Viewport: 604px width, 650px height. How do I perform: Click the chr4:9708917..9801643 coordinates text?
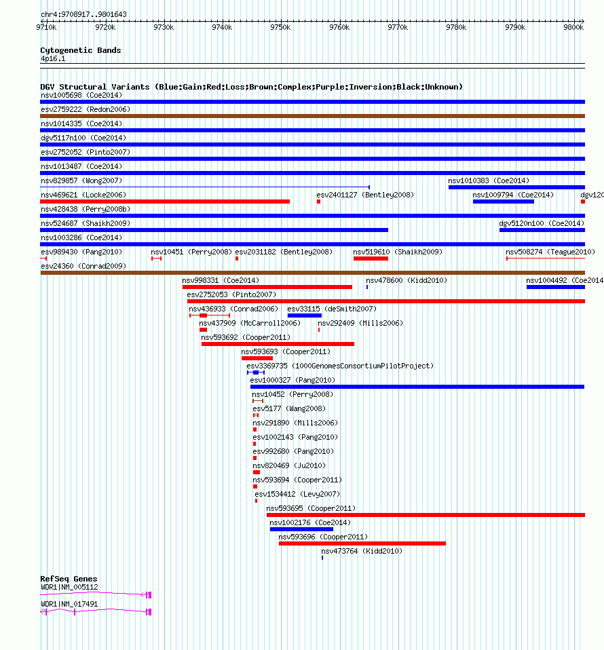click(x=83, y=14)
